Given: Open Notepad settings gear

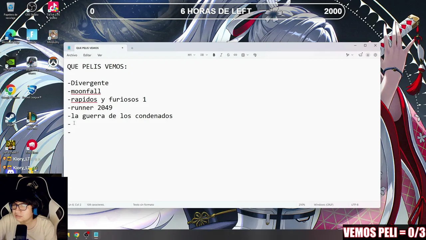Looking at the screenshot, I should (375, 55).
